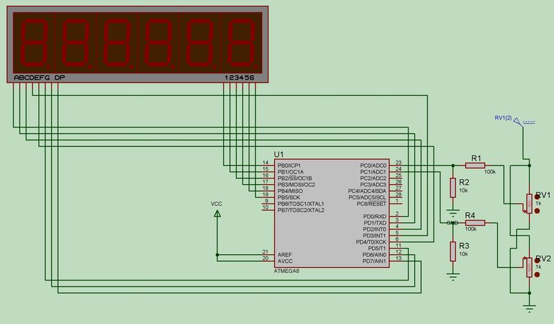Select resistor R2 10k symbol
Screen dimensions: 554x324
pyautogui.click(x=453, y=188)
